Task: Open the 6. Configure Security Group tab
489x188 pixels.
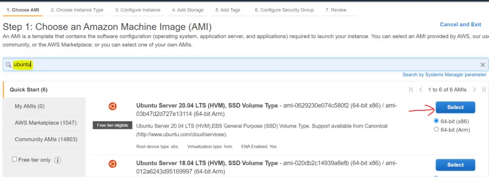Action: pyautogui.click(x=284, y=10)
